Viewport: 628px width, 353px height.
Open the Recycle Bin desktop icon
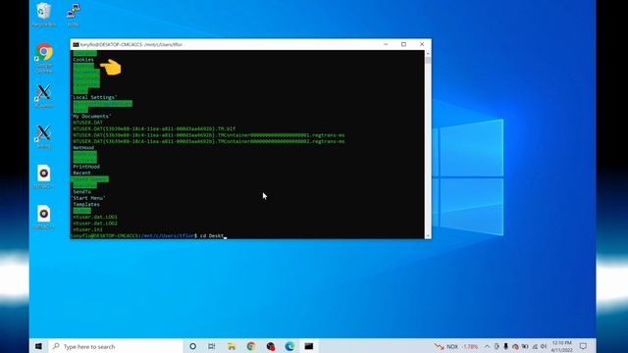click(x=43, y=15)
